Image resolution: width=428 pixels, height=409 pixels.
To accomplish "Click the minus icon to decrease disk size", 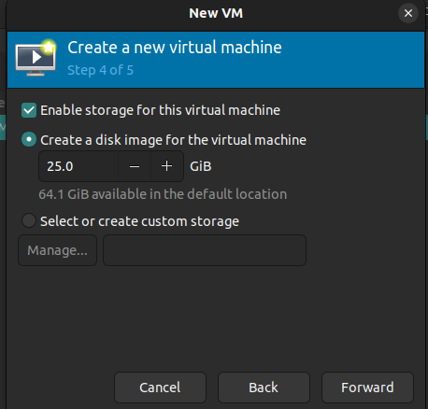I will pos(135,166).
